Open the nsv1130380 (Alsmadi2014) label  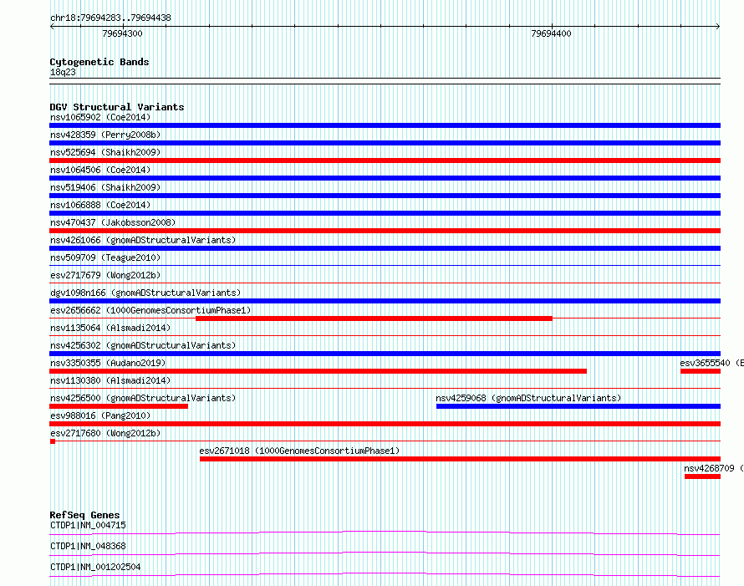coord(110,380)
